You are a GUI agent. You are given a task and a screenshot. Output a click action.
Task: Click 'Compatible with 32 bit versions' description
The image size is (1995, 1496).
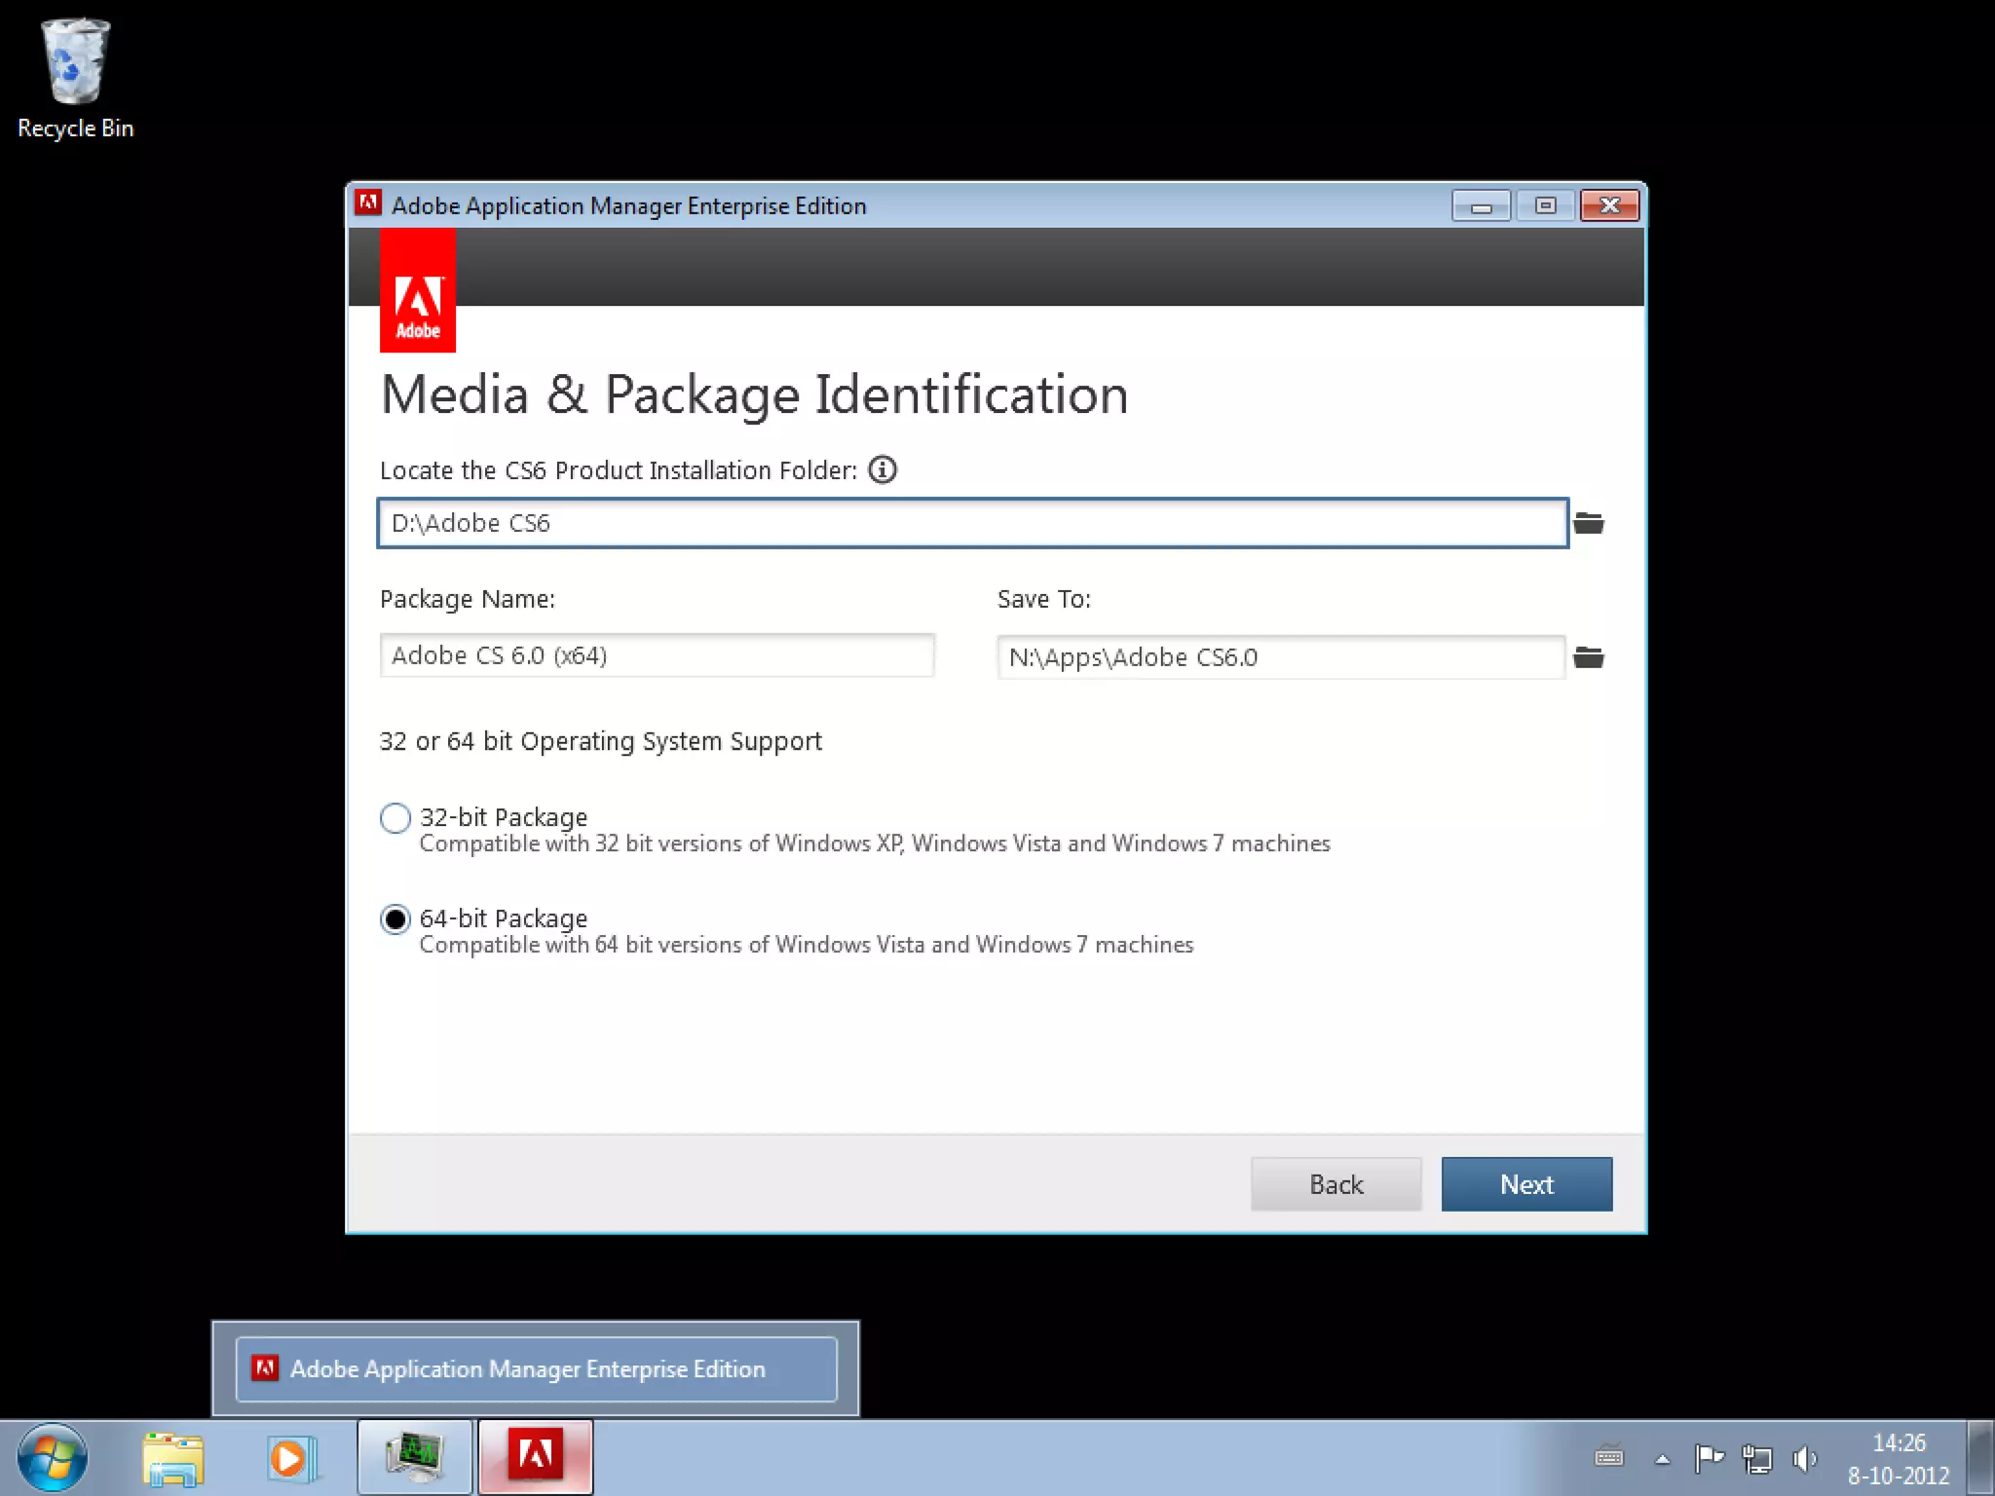click(875, 843)
